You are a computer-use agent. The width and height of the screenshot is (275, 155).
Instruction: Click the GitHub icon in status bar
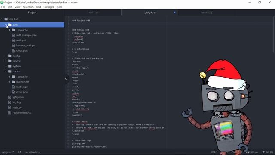pyautogui.click(x=248, y=152)
